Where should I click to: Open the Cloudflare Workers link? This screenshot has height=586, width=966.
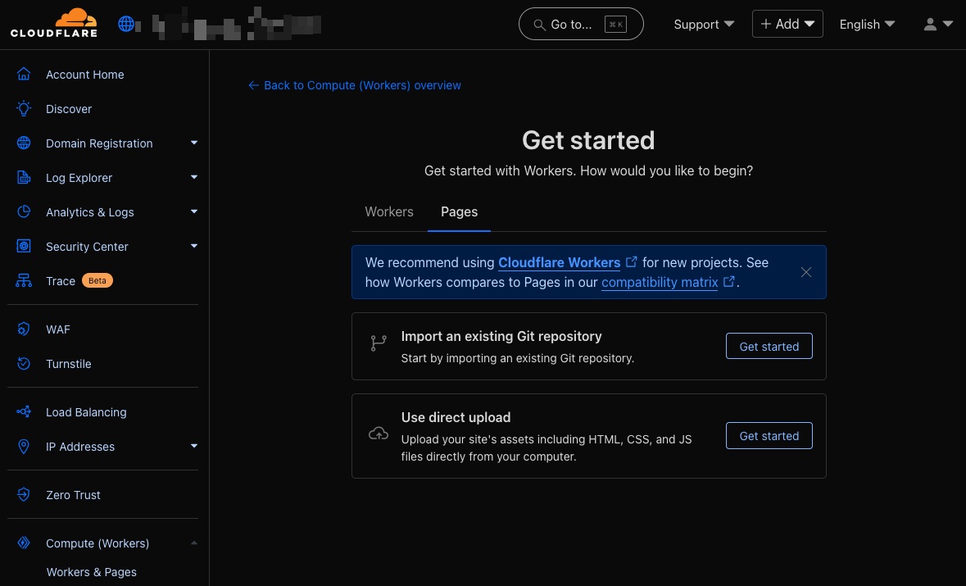(x=559, y=262)
